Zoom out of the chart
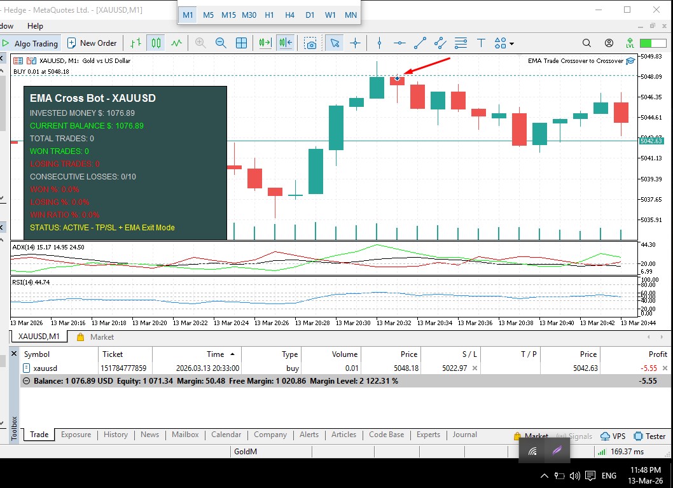This screenshot has width=673, height=488. pos(221,43)
